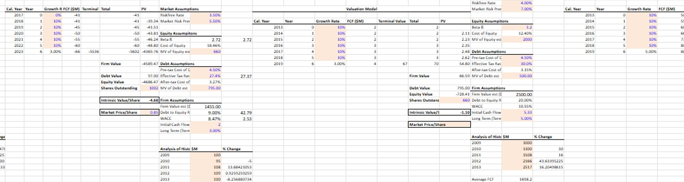This screenshot has width=684, height=182.
Task: Select the 'Terminal Value' column header
Action: click(392, 21)
